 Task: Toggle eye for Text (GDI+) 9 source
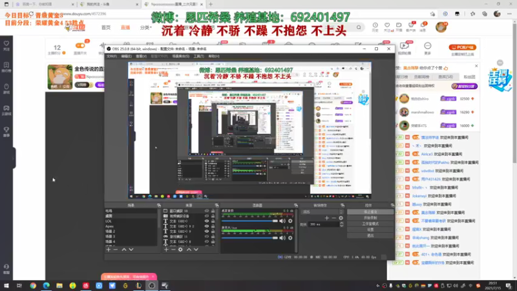tap(207, 232)
